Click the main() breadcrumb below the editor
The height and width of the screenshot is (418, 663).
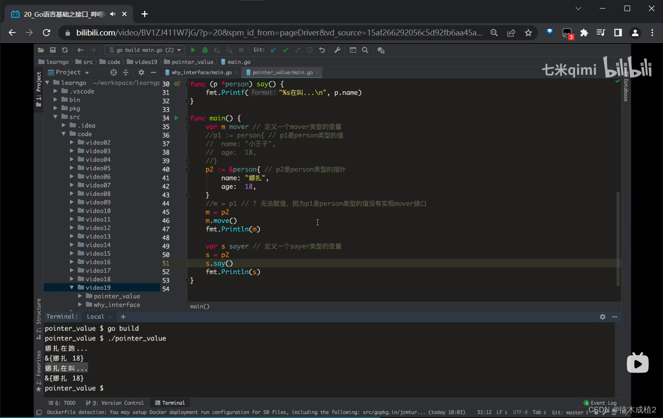(x=200, y=306)
